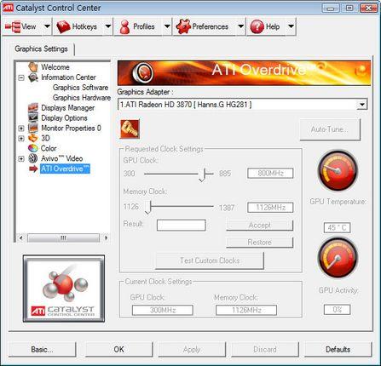Select the ATI Overdrive tree entry
Image resolution: width=381 pixels, height=366 pixels.
pyautogui.click(x=65, y=169)
